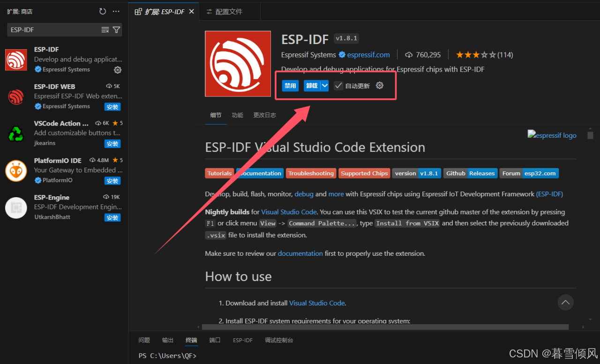Clear the extension search results icon

(105, 30)
